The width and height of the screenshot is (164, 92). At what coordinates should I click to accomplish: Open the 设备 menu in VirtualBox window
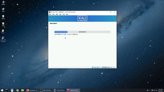[64, 14]
